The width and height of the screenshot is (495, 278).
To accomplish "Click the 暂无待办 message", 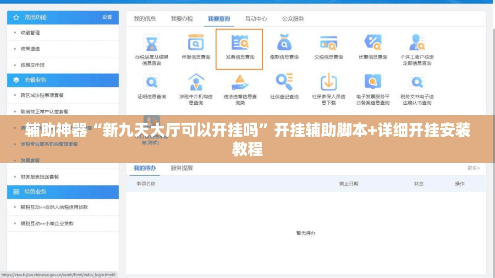I will coord(306,233).
